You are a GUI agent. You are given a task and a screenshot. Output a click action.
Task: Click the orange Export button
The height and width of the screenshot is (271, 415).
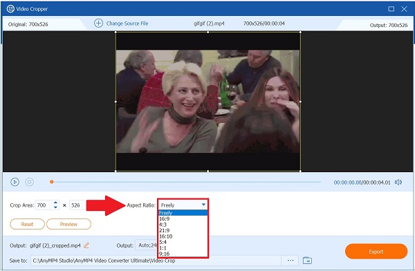click(376, 252)
